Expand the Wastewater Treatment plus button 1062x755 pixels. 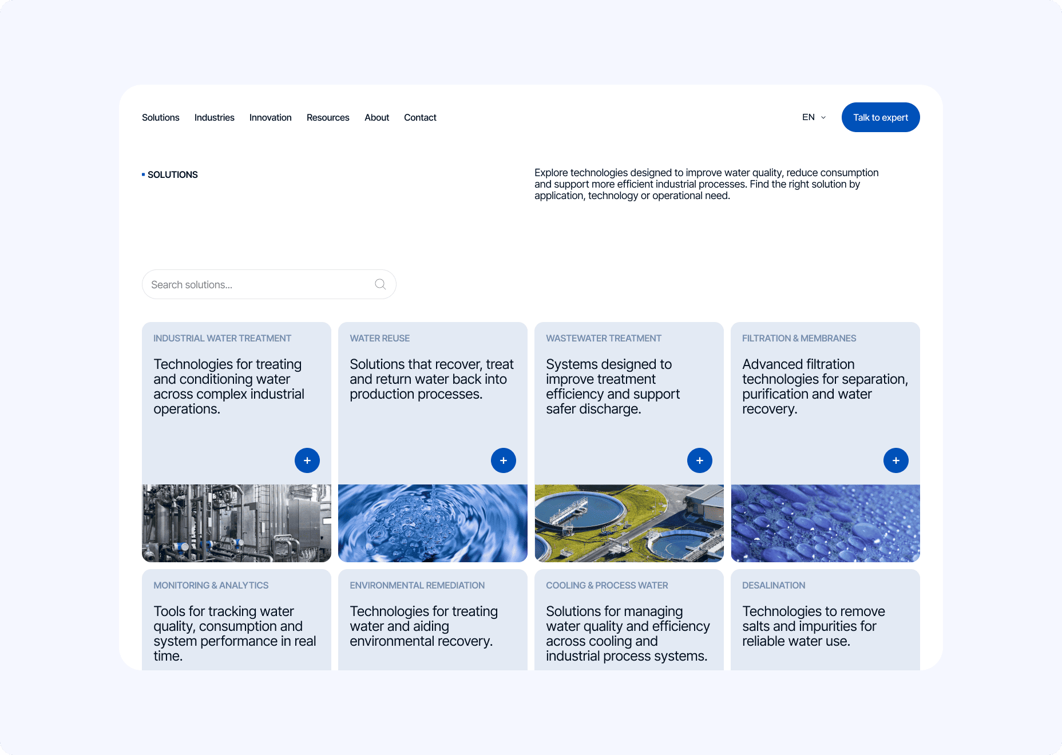(x=700, y=460)
